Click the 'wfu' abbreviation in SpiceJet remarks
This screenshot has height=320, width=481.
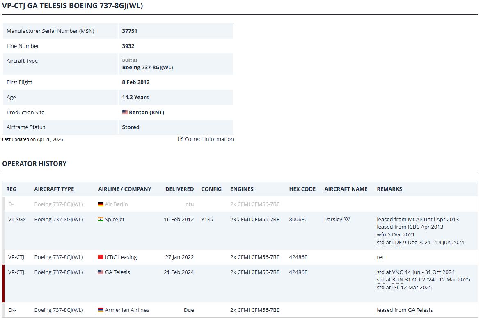coord(381,235)
